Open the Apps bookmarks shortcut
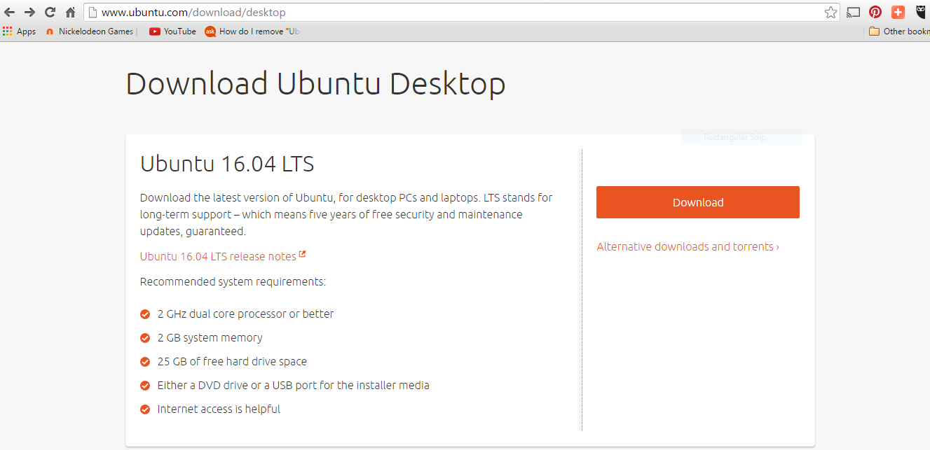This screenshot has width=930, height=450. coord(19,31)
